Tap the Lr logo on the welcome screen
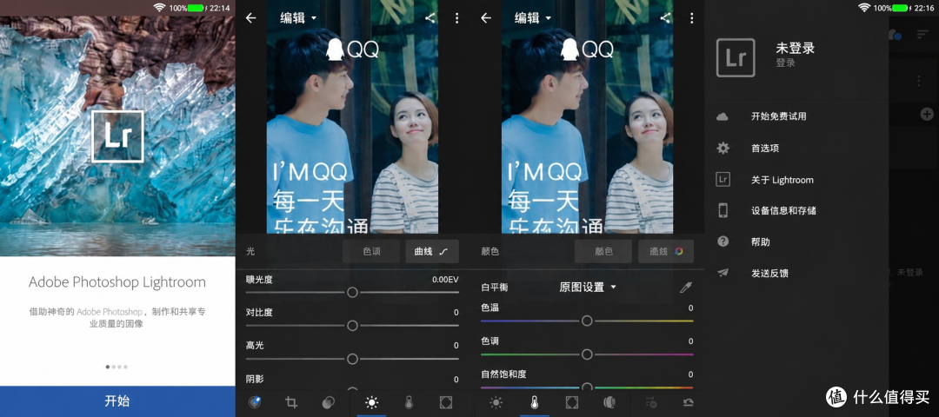 pyautogui.click(x=117, y=136)
